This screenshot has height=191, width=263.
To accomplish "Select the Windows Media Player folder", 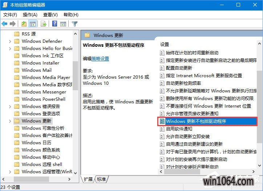I will (46, 77).
